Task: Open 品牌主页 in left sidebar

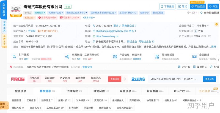Action: pyautogui.click(x=4, y=41)
